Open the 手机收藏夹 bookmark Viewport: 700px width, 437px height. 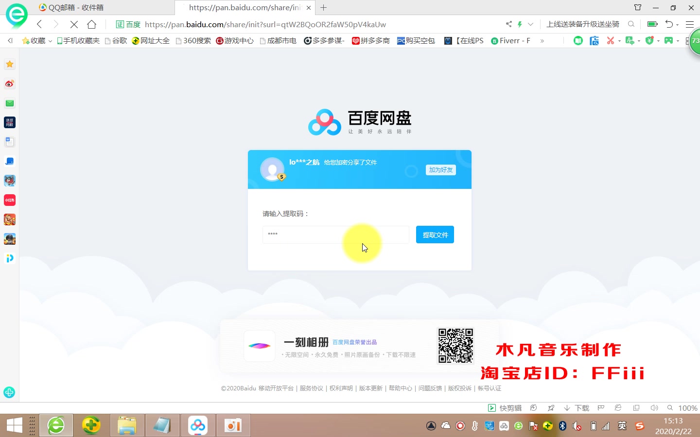pos(78,41)
